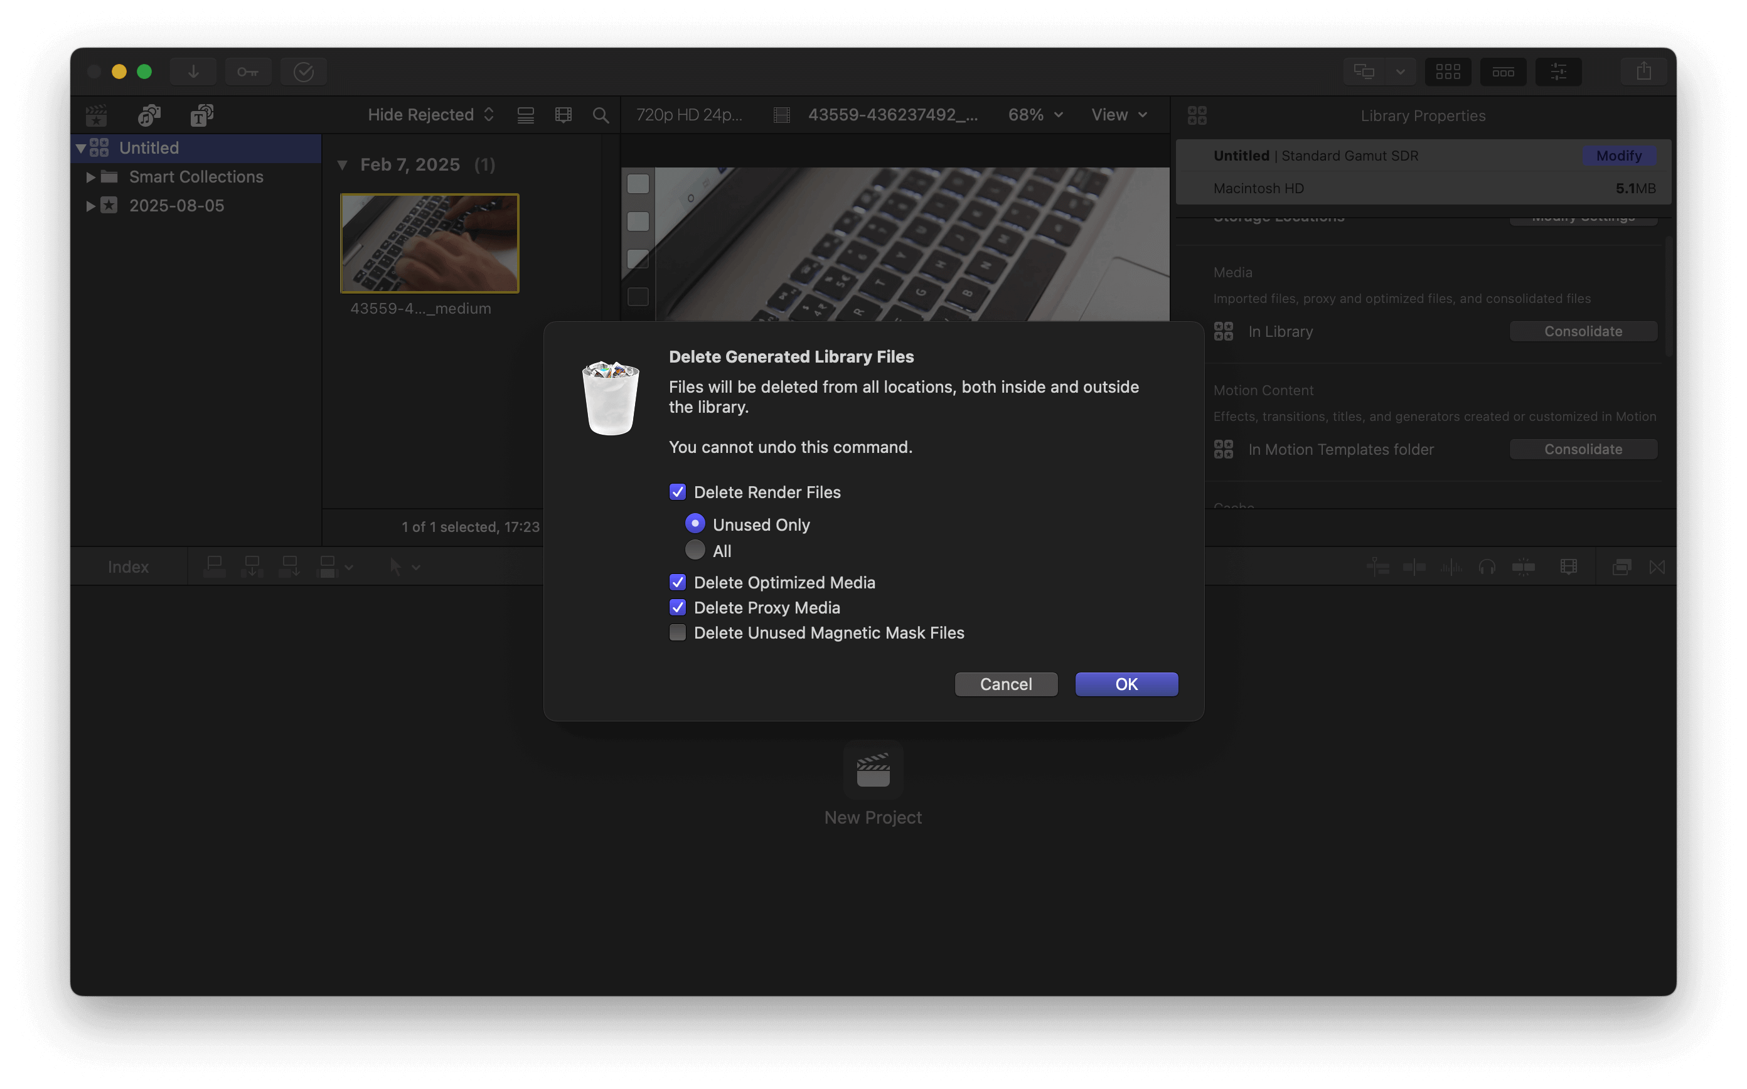Open the Background Tasks checkmark icon
1747x1089 pixels.
[x=303, y=72]
